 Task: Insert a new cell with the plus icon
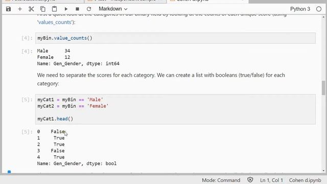(20, 9)
